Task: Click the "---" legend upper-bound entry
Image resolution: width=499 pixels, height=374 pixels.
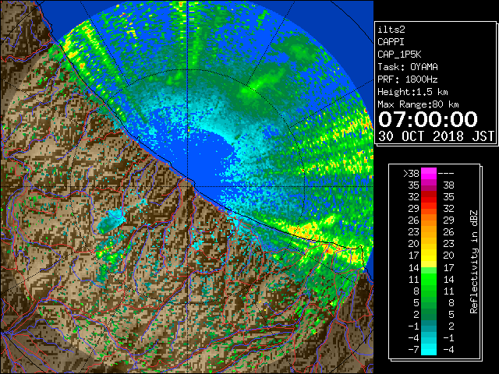Action: (446, 173)
